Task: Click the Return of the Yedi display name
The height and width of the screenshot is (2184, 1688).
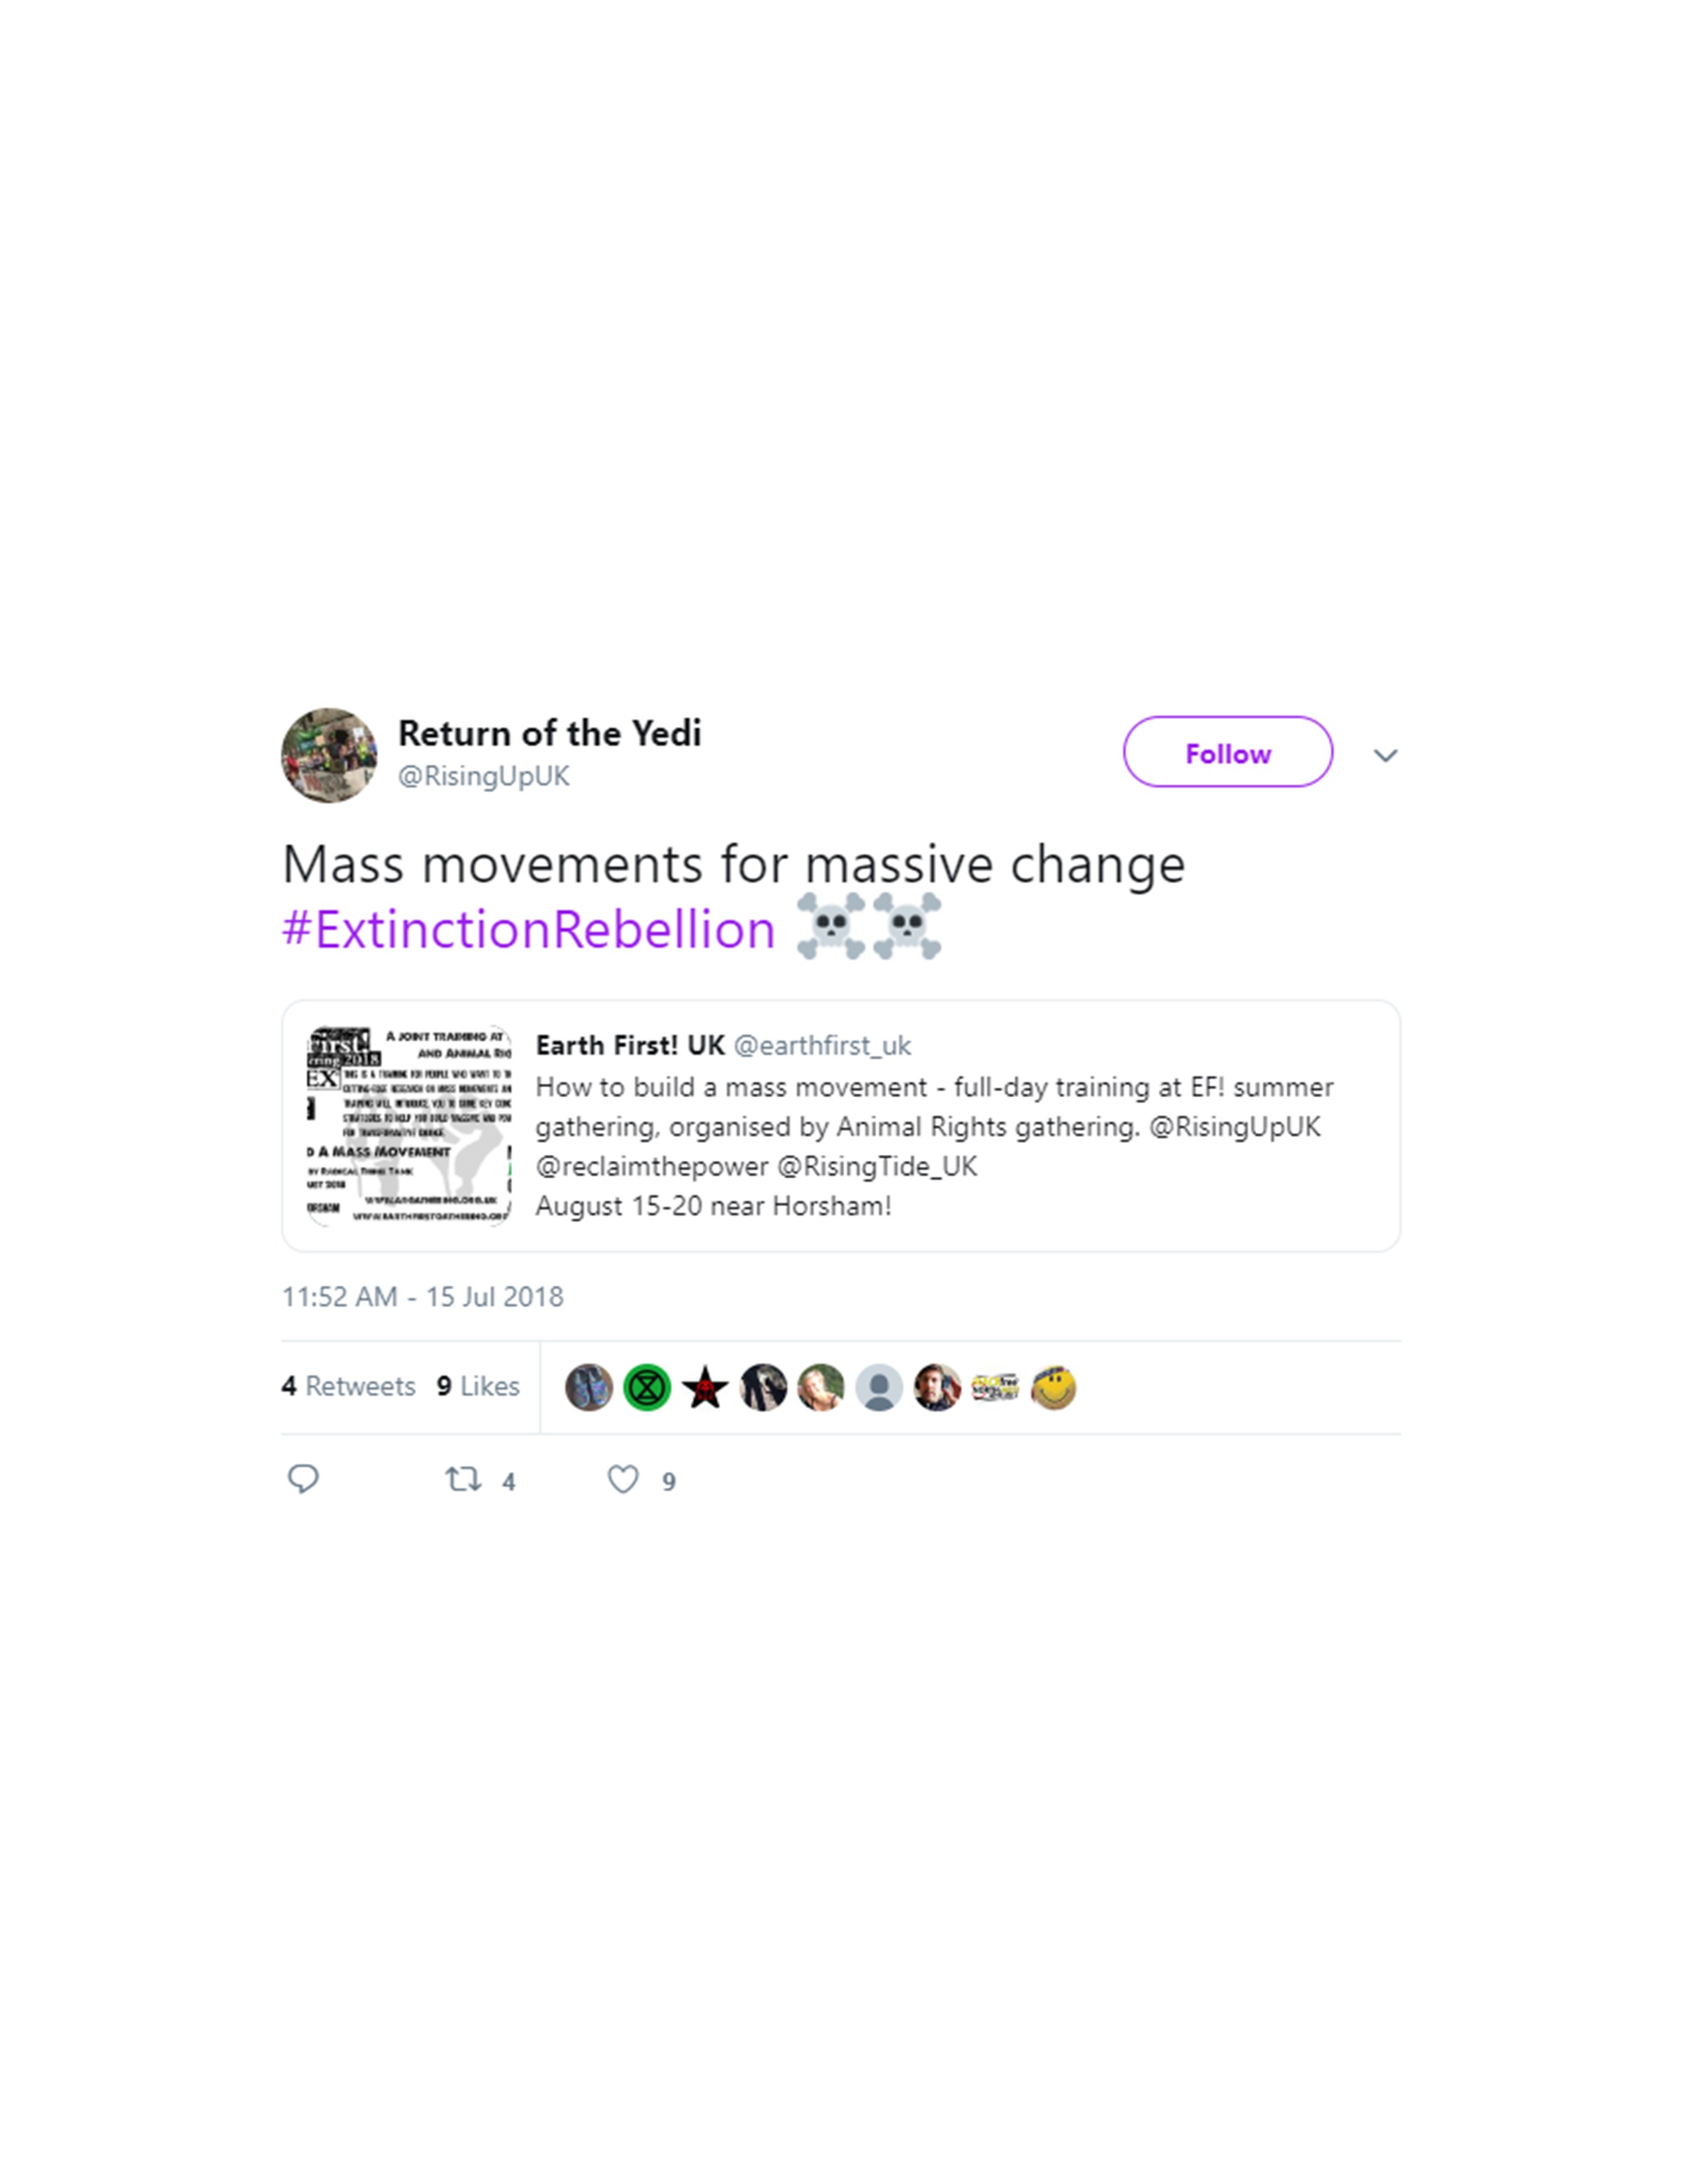Action: pyautogui.click(x=549, y=733)
